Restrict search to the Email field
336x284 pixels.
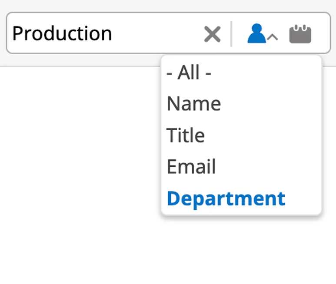[191, 166]
